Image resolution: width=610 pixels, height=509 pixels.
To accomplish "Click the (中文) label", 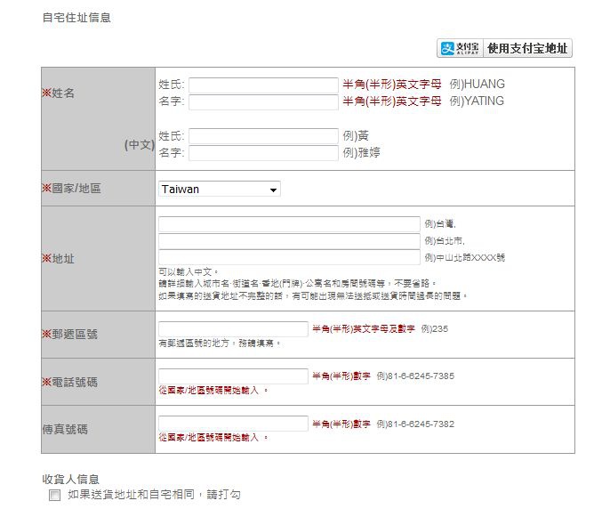I will [x=140, y=145].
